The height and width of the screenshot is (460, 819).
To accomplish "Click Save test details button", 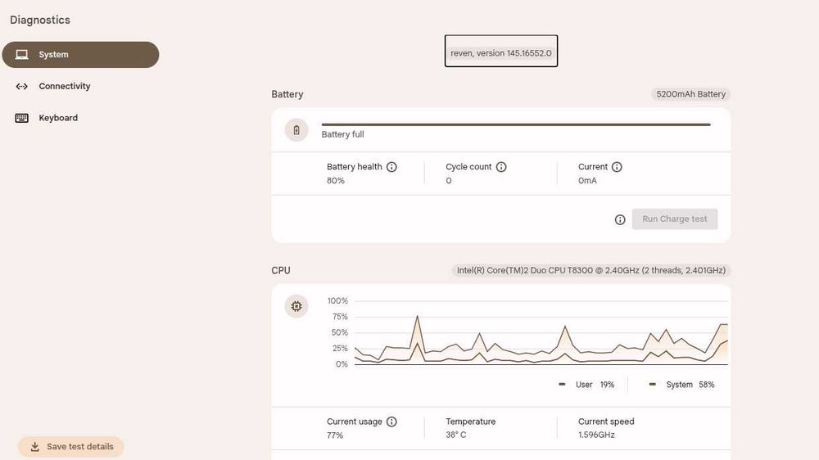I will pyautogui.click(x=71, y=447).
